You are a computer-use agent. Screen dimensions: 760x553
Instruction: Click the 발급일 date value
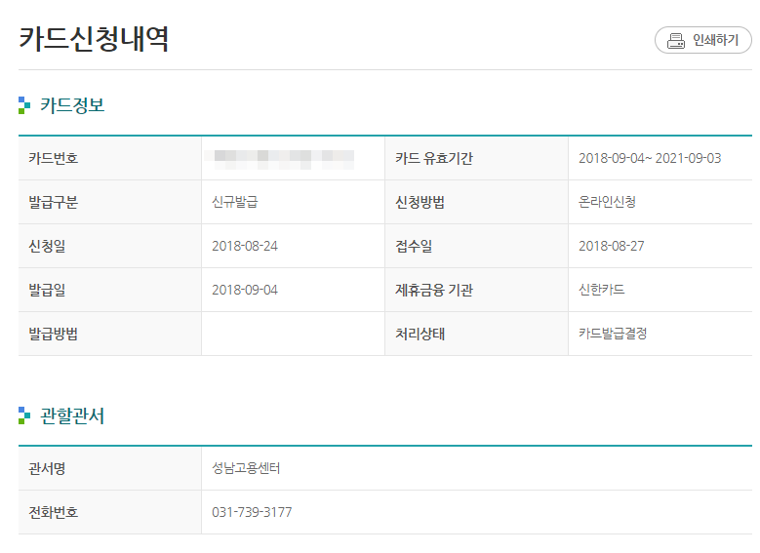[245, 290]
